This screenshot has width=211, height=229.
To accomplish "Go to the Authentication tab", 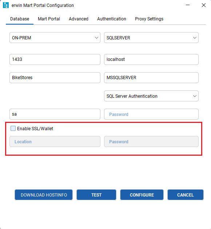I will tap(112, 19).
